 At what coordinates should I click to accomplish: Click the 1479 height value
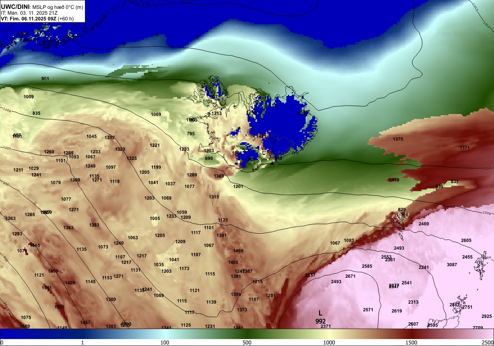[394, 180]
